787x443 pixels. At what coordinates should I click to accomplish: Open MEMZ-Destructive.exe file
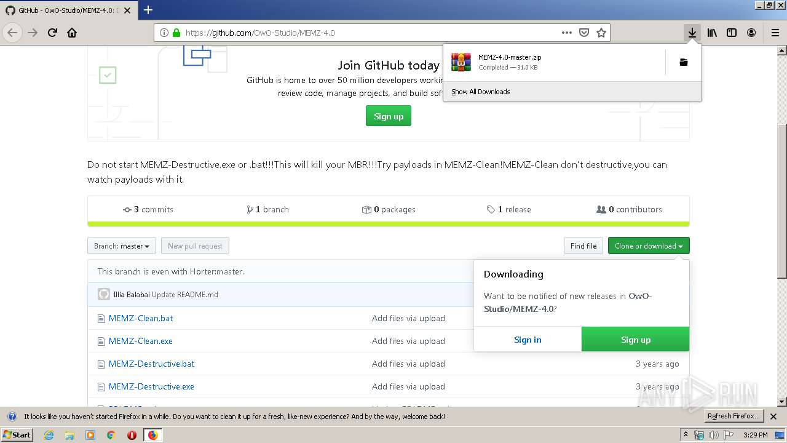151,386
